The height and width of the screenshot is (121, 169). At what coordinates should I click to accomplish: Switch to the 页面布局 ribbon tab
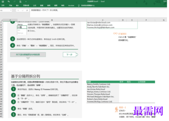[x=26, y=5]
